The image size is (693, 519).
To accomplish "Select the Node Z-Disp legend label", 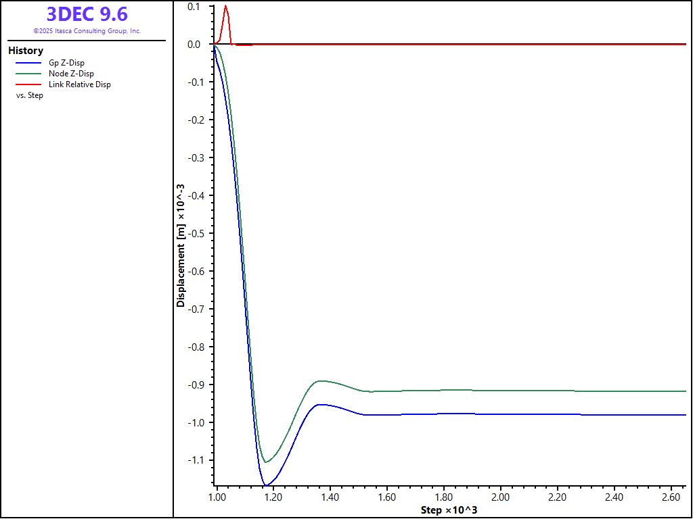I will pyautogui.click(x=71, y=74).
